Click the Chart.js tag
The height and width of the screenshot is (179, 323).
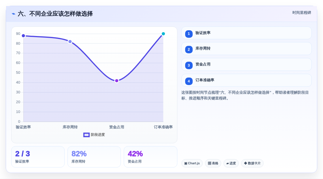pos(192,163)
